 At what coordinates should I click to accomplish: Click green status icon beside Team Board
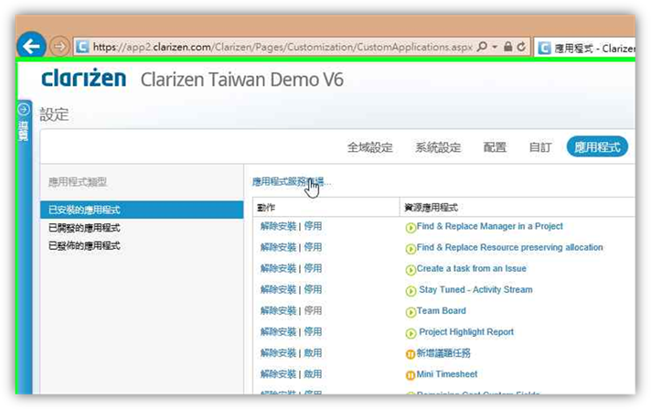coord(411,312)
